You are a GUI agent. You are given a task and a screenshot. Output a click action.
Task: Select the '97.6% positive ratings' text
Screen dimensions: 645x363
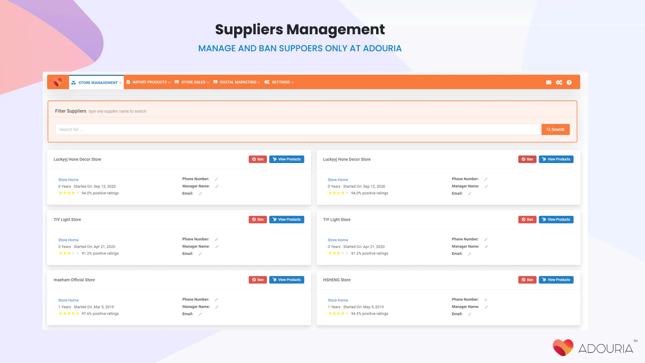(x=100, y=314)
